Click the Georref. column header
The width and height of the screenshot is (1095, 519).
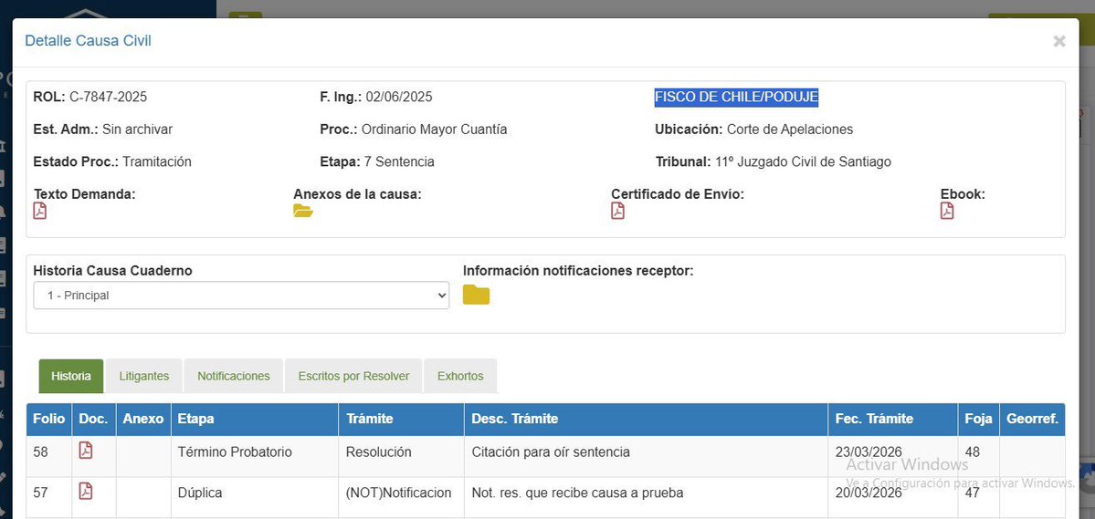click(x=1032, y=420)
